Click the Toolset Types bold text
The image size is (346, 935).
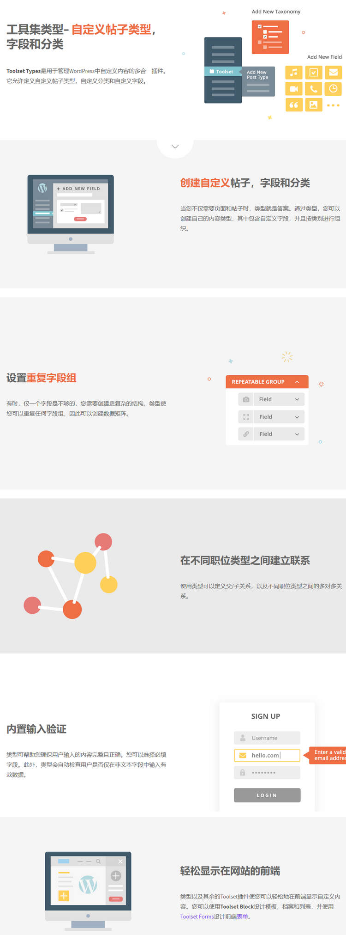[x=24, y=71]
